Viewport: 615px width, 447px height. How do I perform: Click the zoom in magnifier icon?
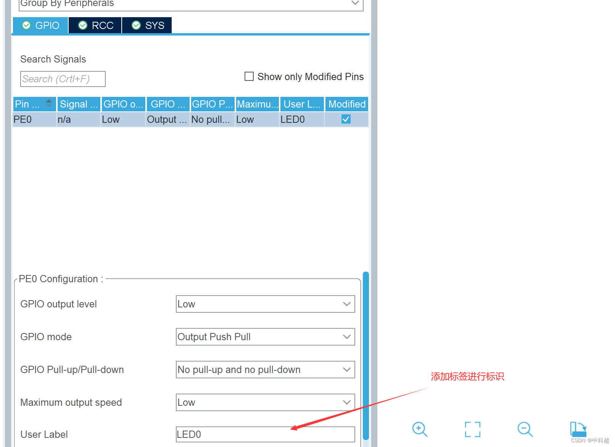[420, 429]
